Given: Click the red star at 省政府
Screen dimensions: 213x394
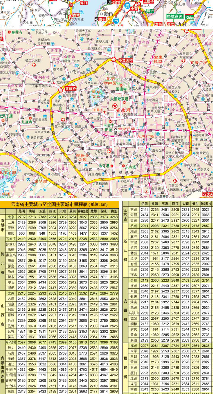Looking at the screenshot, I should point(115,106).
